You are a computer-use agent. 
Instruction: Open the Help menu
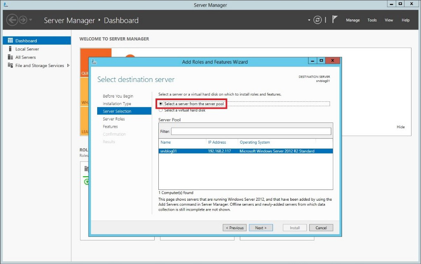(405, 20)
